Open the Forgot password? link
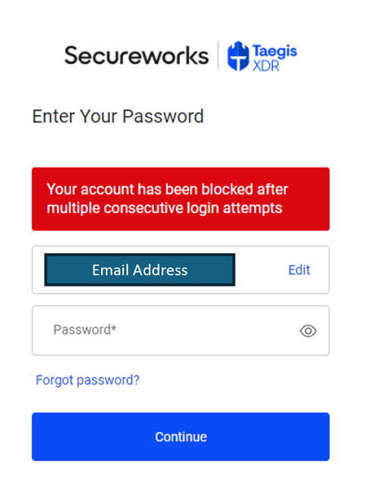Screen dimensions: 365x498 point(87,380)
